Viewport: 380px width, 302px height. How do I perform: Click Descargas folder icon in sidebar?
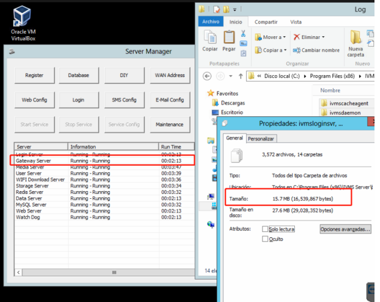pyautogui.click(x=215, y=103)
